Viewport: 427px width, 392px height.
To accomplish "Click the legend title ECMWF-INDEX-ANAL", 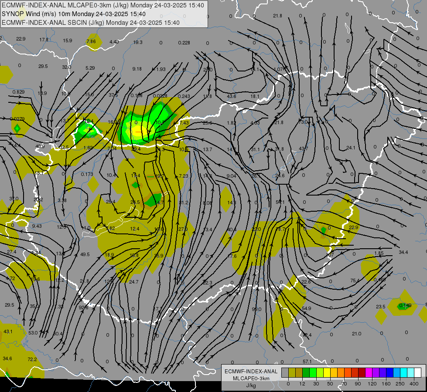I will [x=251, y=372].
